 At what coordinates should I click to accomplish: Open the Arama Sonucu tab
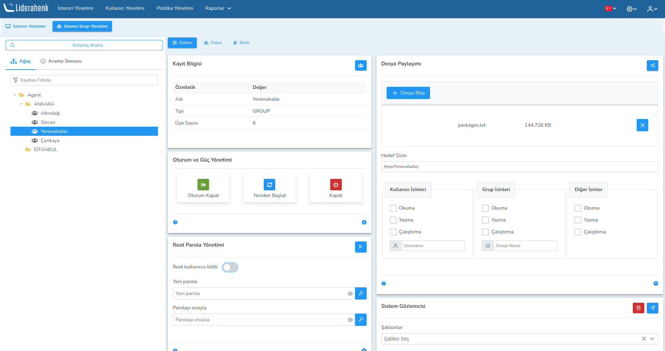(61, 61)
